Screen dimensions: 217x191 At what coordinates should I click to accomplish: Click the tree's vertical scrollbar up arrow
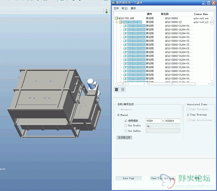[x=212, y=18]
